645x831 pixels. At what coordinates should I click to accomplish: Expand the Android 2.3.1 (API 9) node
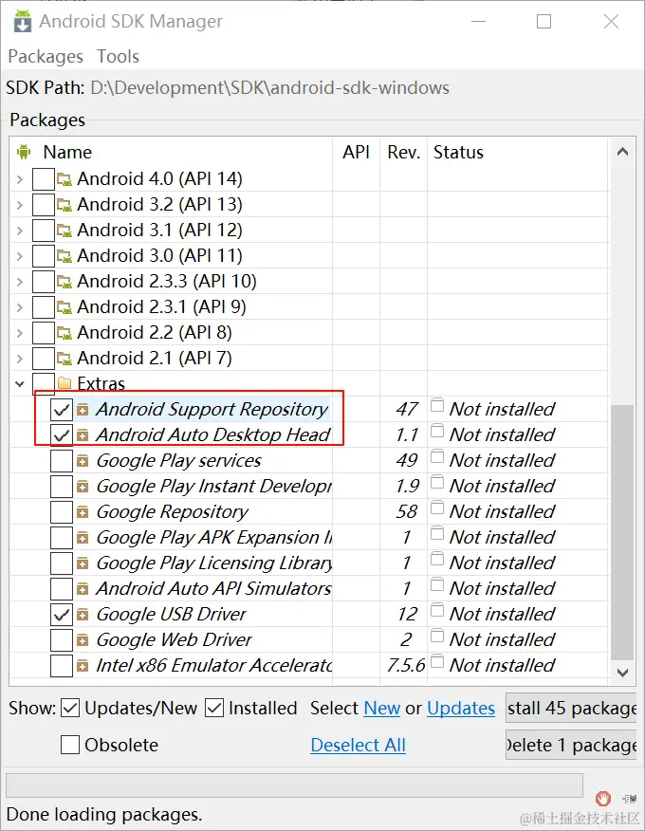[20, 306]
